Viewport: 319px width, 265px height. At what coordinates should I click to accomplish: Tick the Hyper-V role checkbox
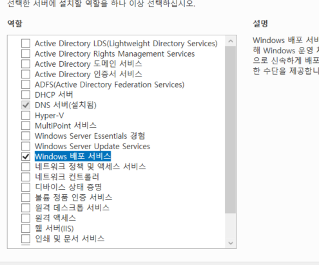[x=26, y=115]
